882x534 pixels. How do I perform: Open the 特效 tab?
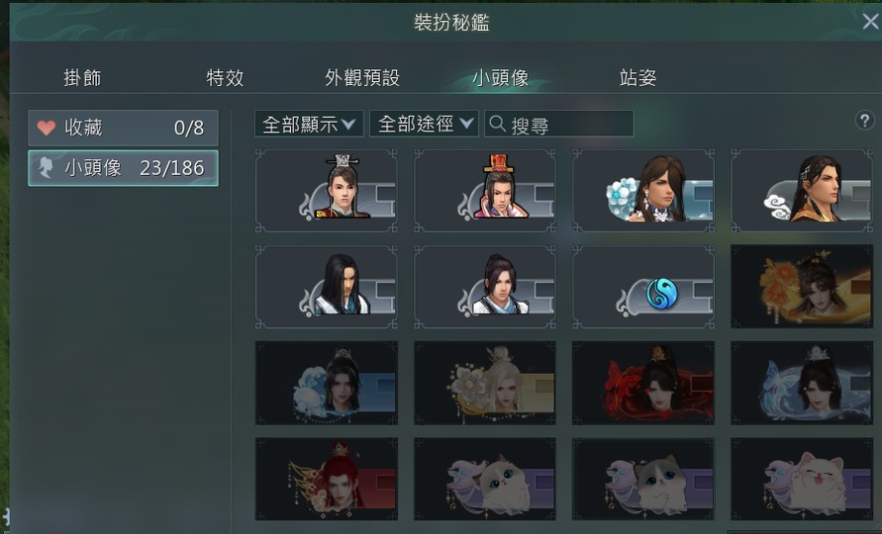(x=225, y=77)
